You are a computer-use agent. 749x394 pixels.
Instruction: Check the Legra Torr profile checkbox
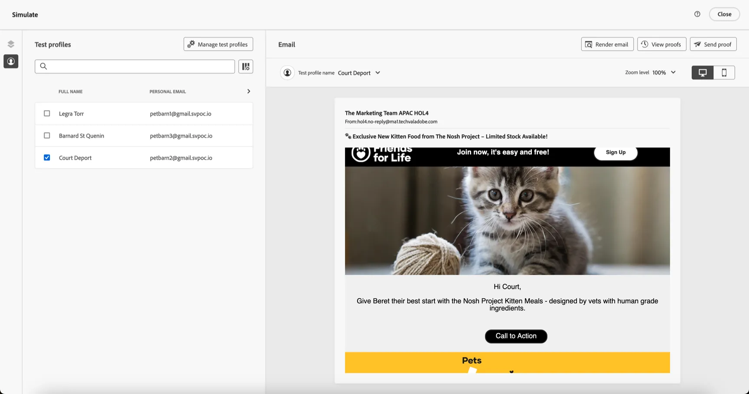(47, 114)
